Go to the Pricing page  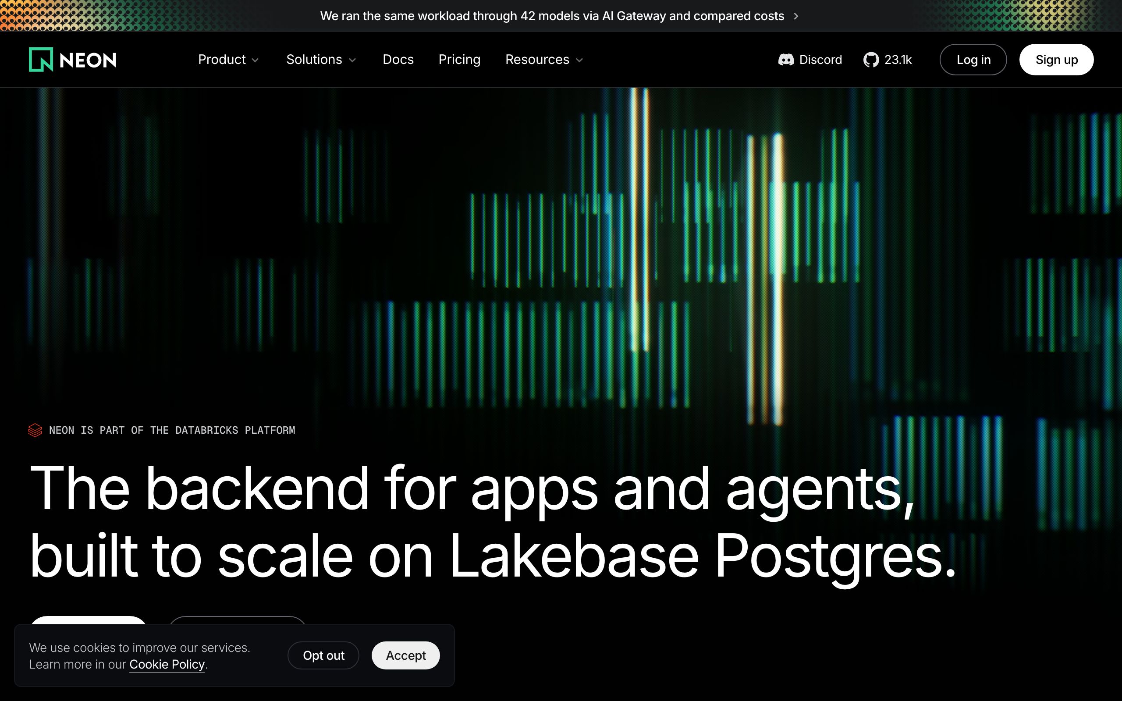point(459,60)
